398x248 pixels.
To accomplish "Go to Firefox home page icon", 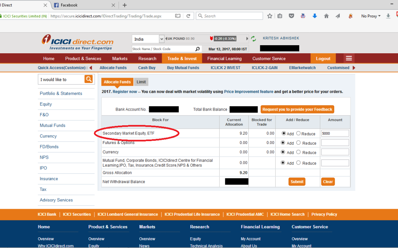I will (327, 16).
